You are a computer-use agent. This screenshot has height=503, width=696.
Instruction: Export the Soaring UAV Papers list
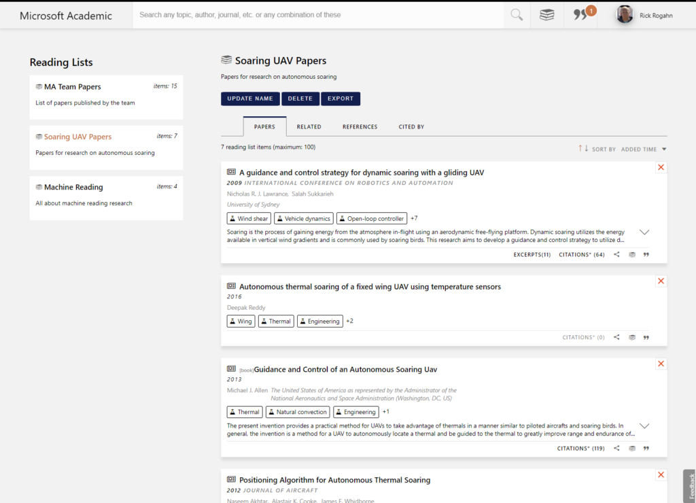pos(340,99)
